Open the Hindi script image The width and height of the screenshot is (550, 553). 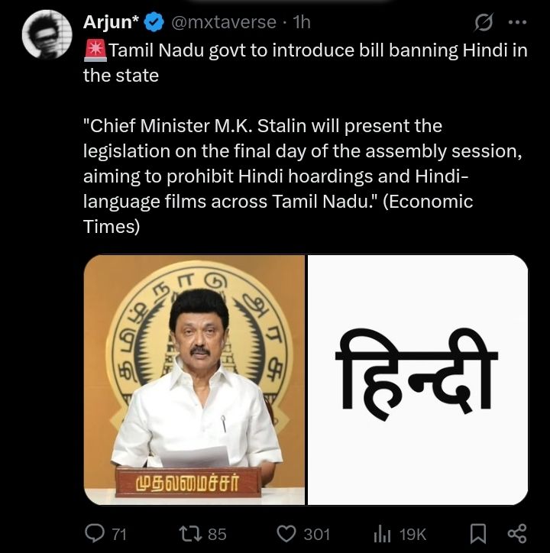pyautogui.click(x=417, y=379)
